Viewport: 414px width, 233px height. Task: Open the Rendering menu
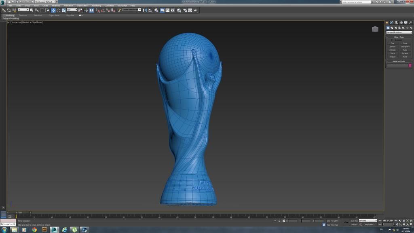(x=96, y=6)
